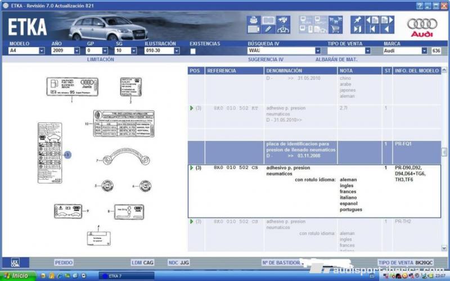Click the POS column header
Viewport: 450px width, 281px height.
196,71
